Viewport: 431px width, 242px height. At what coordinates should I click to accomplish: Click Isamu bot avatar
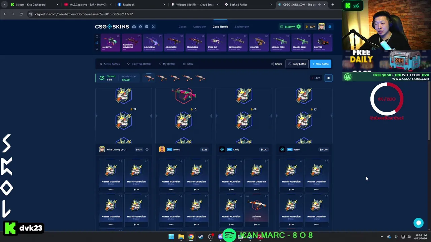162,150
